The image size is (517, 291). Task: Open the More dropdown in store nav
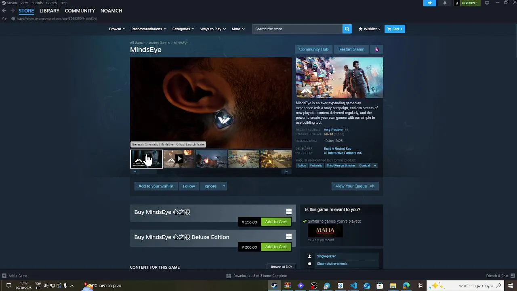click(x=238, y=29)
